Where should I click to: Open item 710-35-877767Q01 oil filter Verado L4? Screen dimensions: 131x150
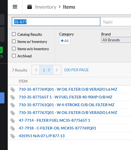coord(68,112)
